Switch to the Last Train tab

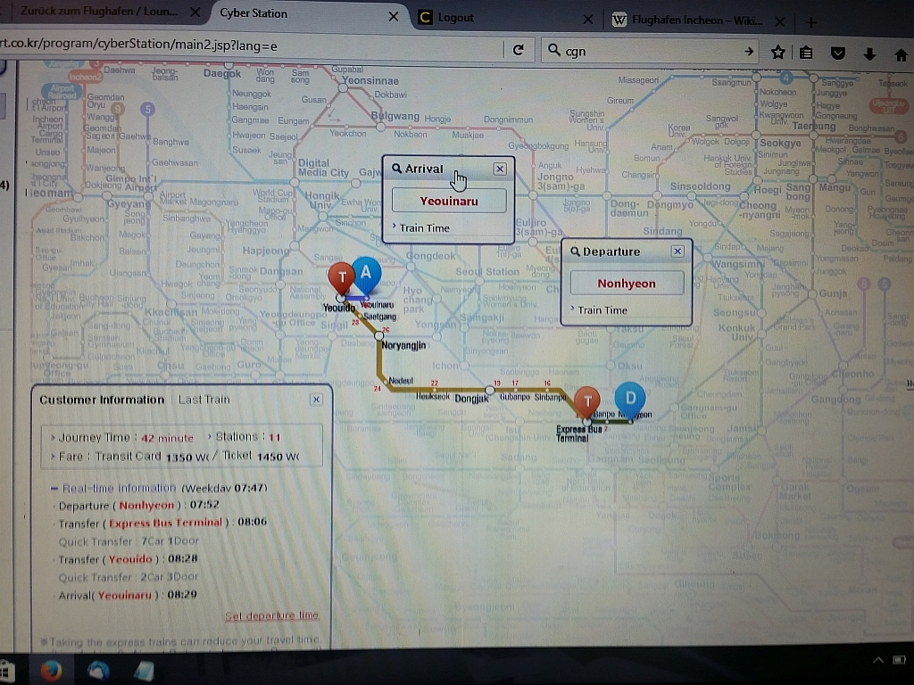coord(204,400)
